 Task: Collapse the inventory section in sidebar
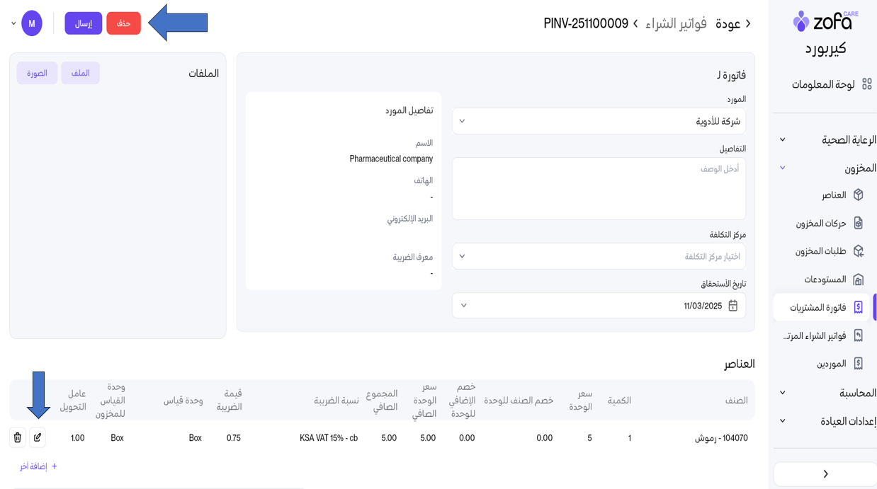click(783, 168)
